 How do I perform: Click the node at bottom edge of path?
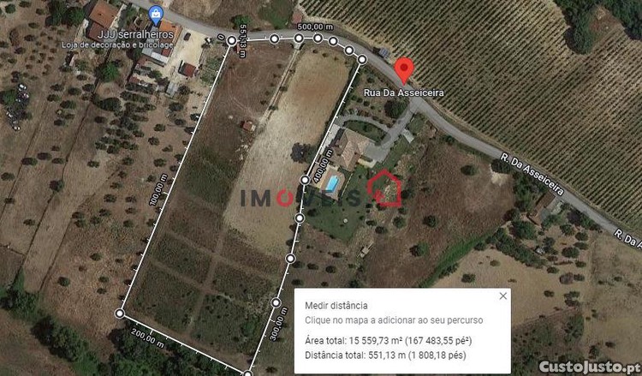[x=247, y=373]
